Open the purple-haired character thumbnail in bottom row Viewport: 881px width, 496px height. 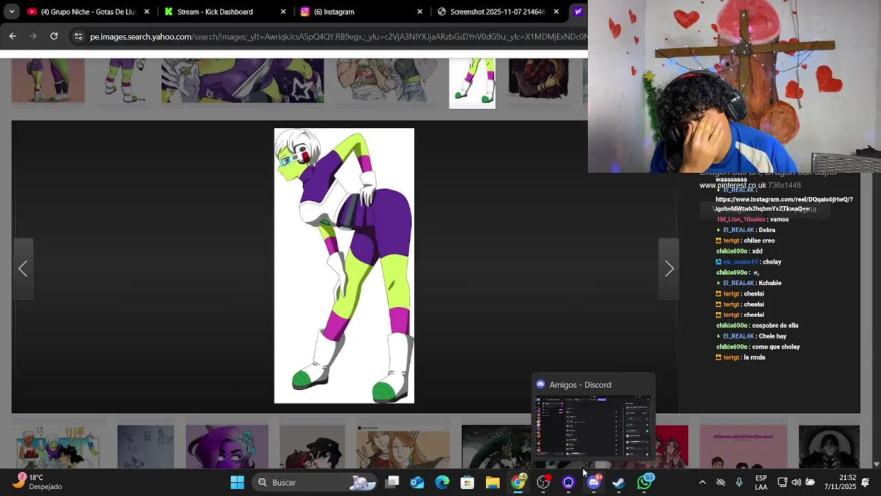coord(226,447)
